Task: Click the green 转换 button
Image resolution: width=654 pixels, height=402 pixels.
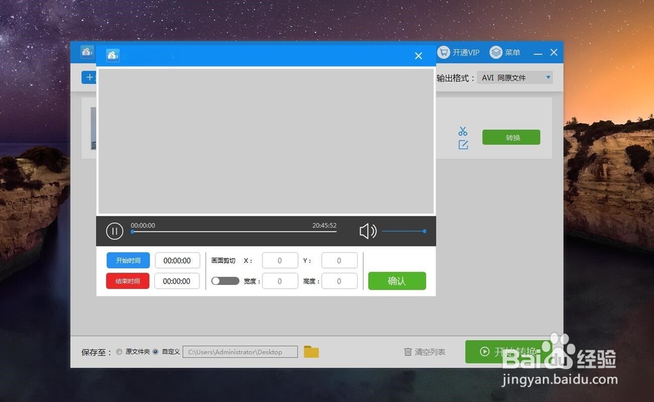Action: (511, 137)
